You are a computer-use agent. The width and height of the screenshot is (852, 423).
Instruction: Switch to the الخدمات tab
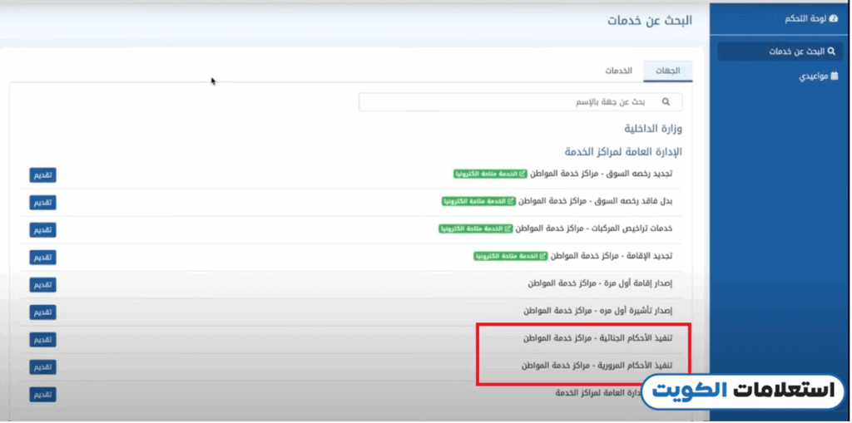tap(618, 71)
